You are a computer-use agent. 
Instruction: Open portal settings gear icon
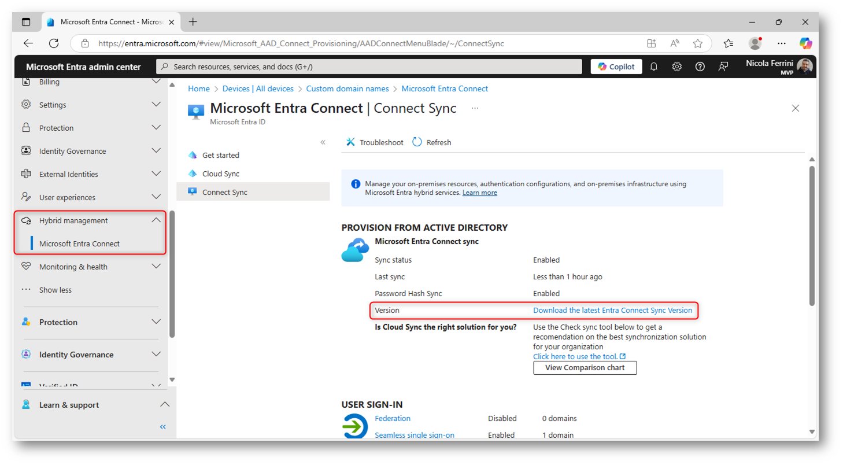677,67
